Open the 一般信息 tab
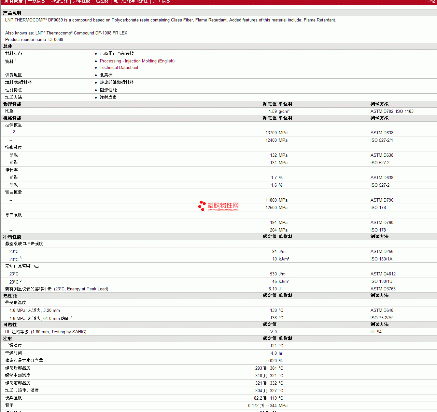The height and width of the screenshot is (412, 437). coord(37,1)
